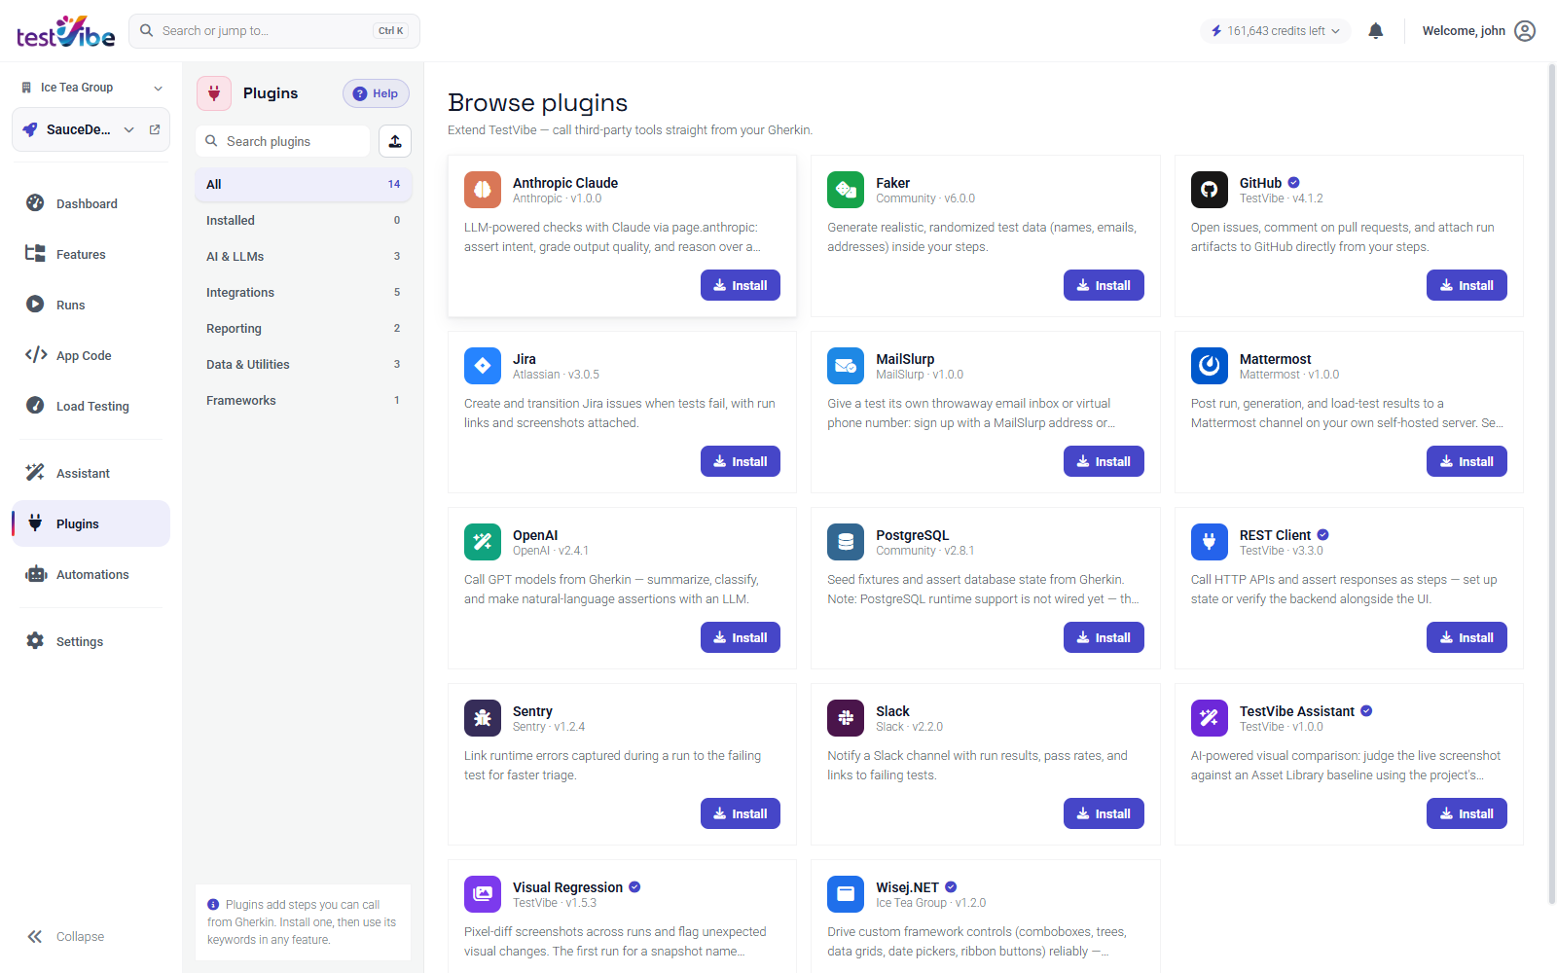1557x973 pixels.
Task: Filter by Data & Utilities category
Action: click(x=304, y=364)
